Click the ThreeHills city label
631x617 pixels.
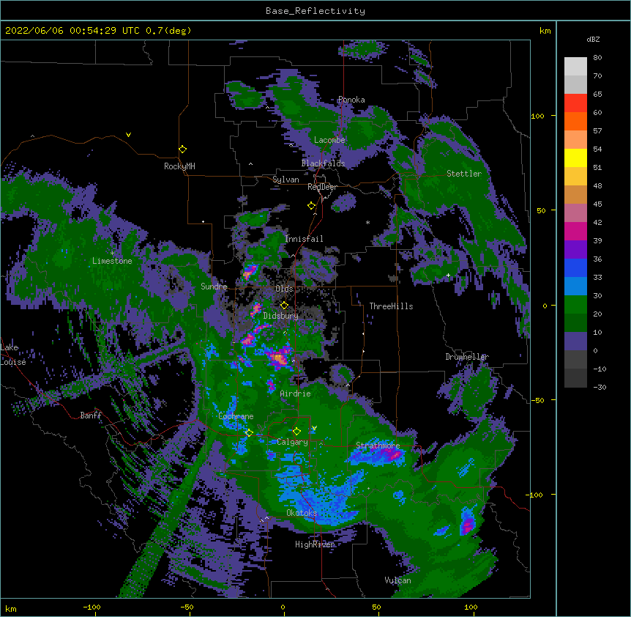pos(391,306)
